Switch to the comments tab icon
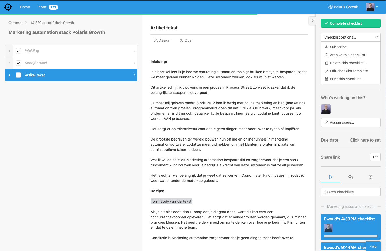 (351, 177)
